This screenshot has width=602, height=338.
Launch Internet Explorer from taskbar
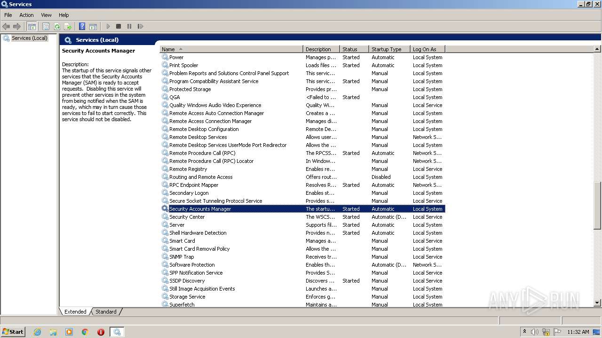(x=38, y=332)
